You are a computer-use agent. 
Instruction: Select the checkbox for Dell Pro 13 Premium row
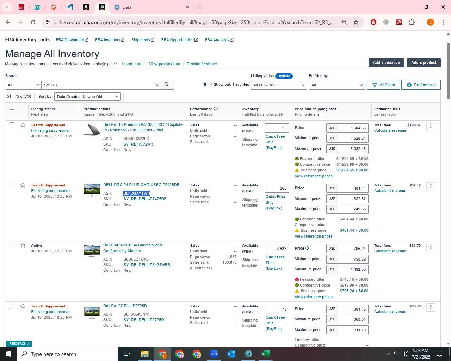pyautogui.click(x=12, y=124)
